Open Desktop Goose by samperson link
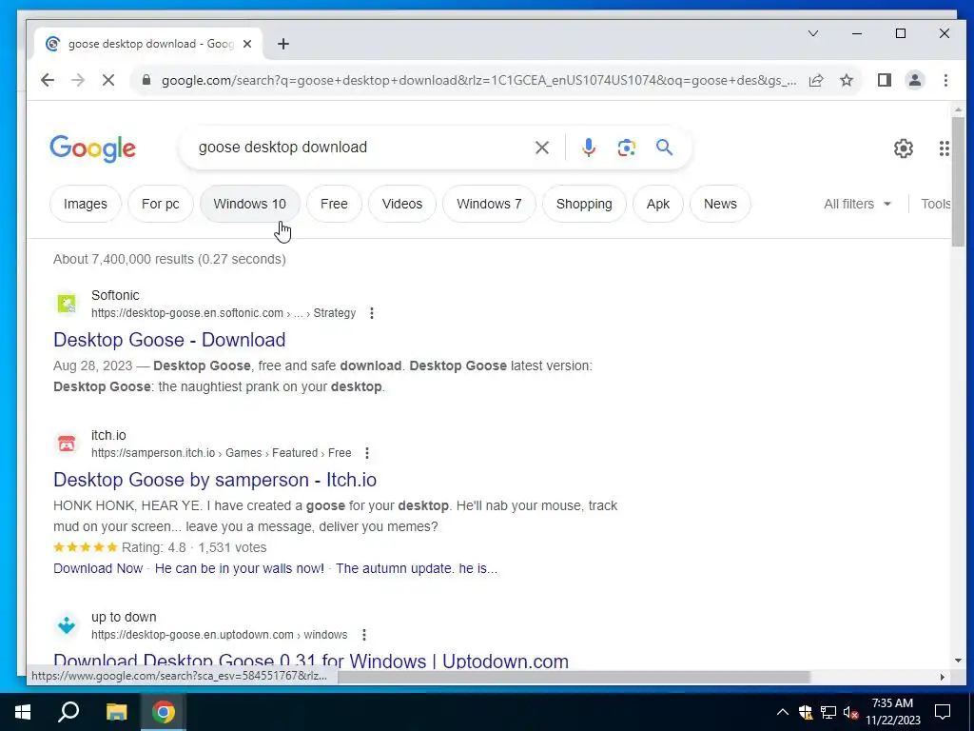 (x=215, y=480)
